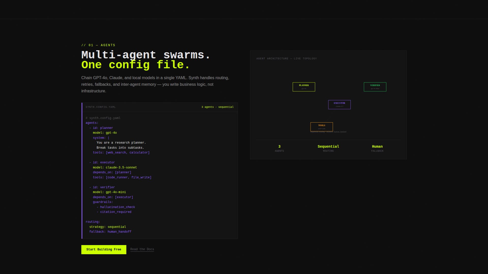Click the SYNTH.CONFIG.YAML file header label
The width and height of the screenshot is (488, 274).
[101, 107]
